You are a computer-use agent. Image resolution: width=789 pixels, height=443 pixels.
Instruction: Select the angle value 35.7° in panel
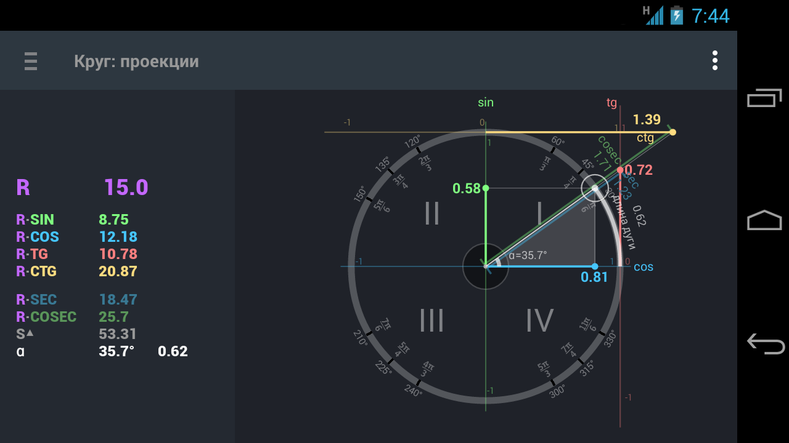tap(117, 351)
